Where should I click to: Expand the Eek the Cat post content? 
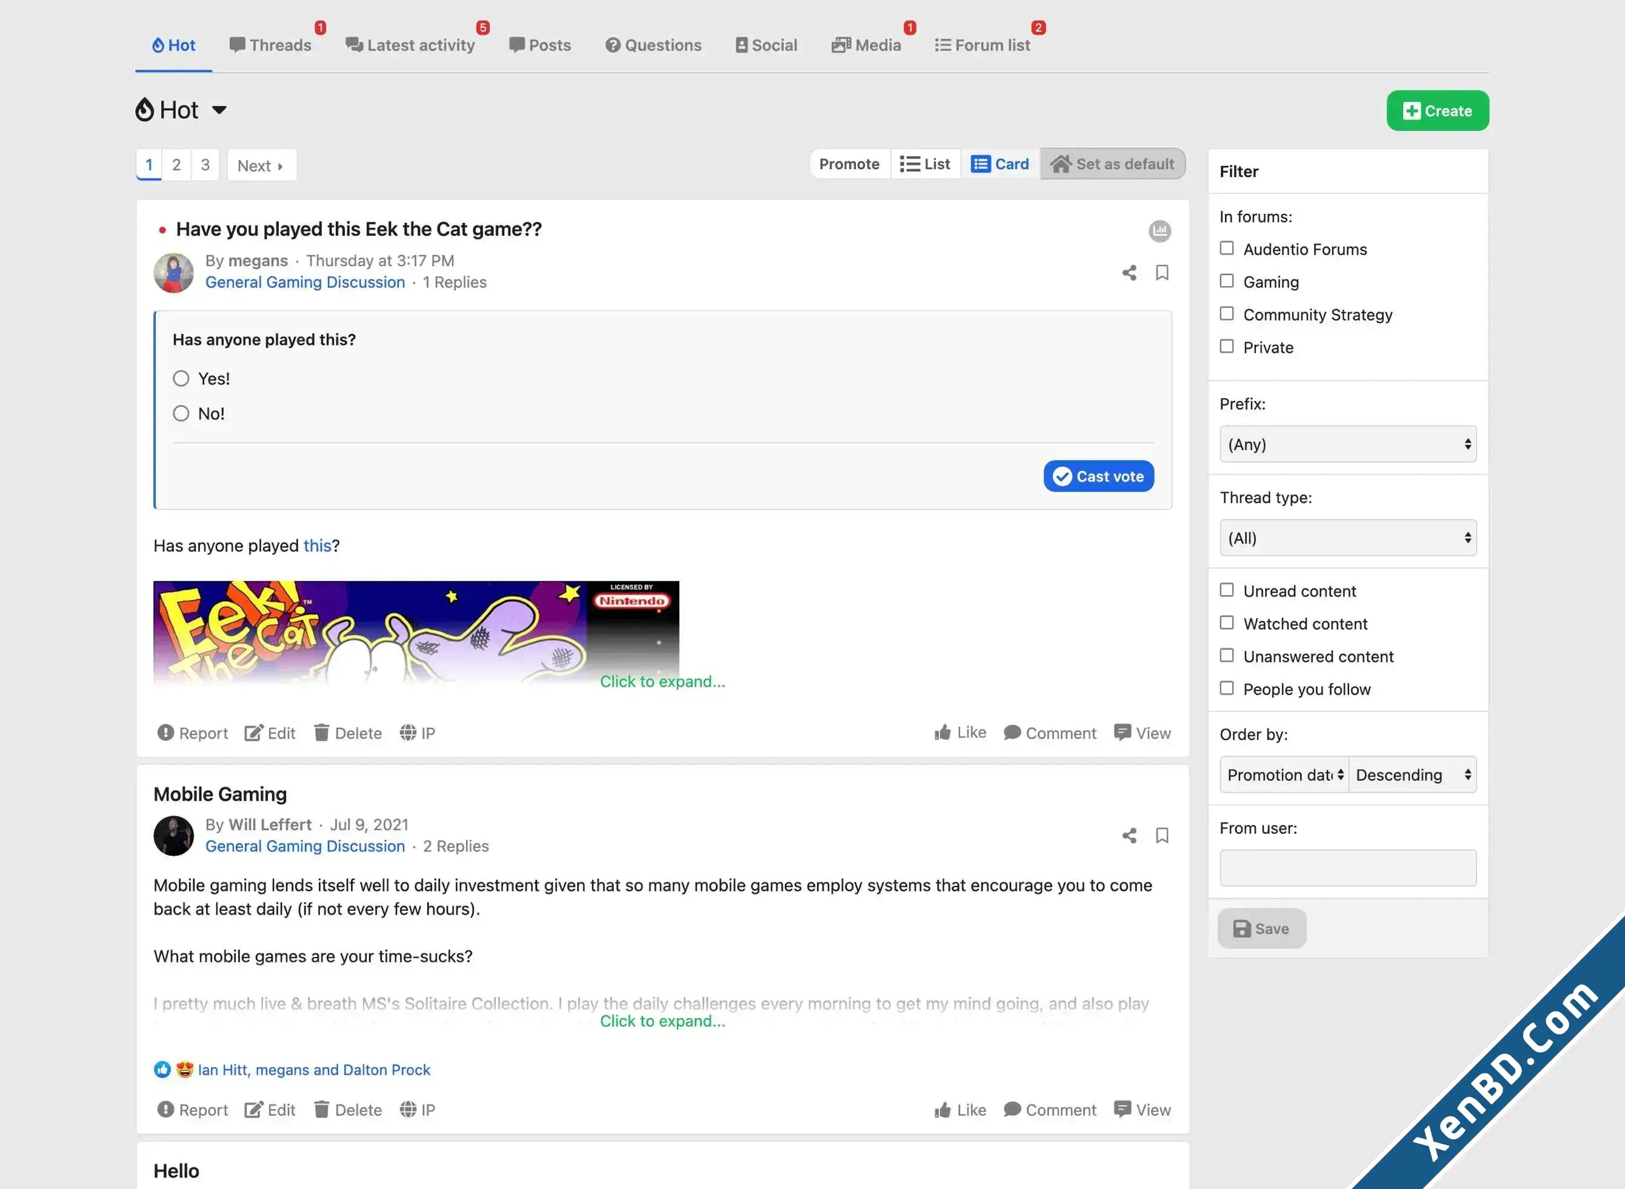click(662, 682)
